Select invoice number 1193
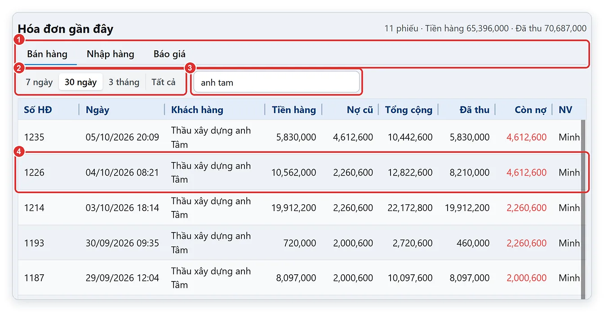604x312 pixels. (34, 243)
